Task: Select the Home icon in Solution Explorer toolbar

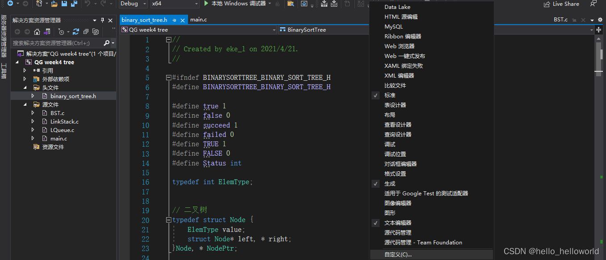Action: tap(38, 32)
